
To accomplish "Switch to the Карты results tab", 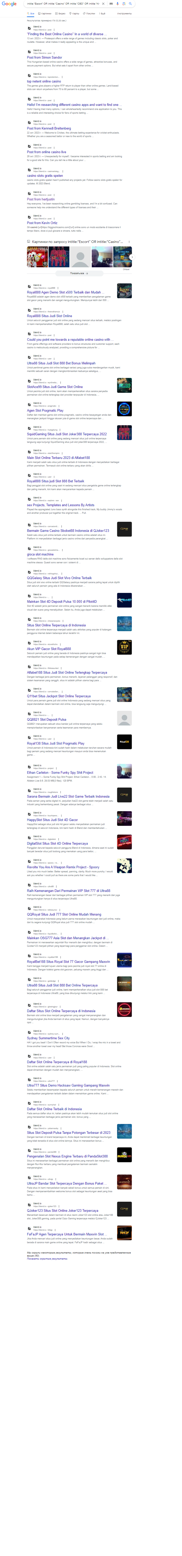I will pos(74,13).
